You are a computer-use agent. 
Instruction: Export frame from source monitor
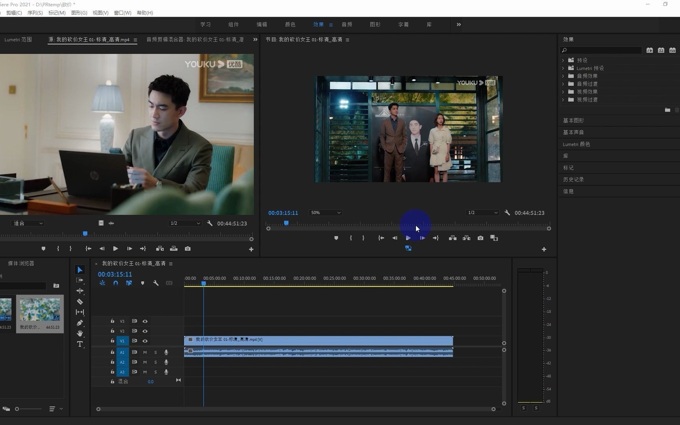tap(188, 249)
